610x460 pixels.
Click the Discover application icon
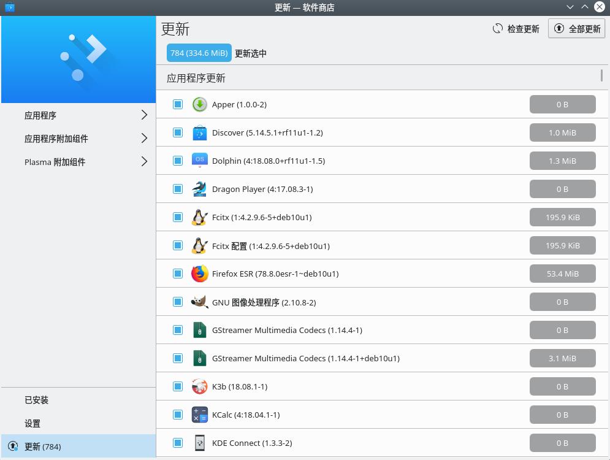coord(200,132)
